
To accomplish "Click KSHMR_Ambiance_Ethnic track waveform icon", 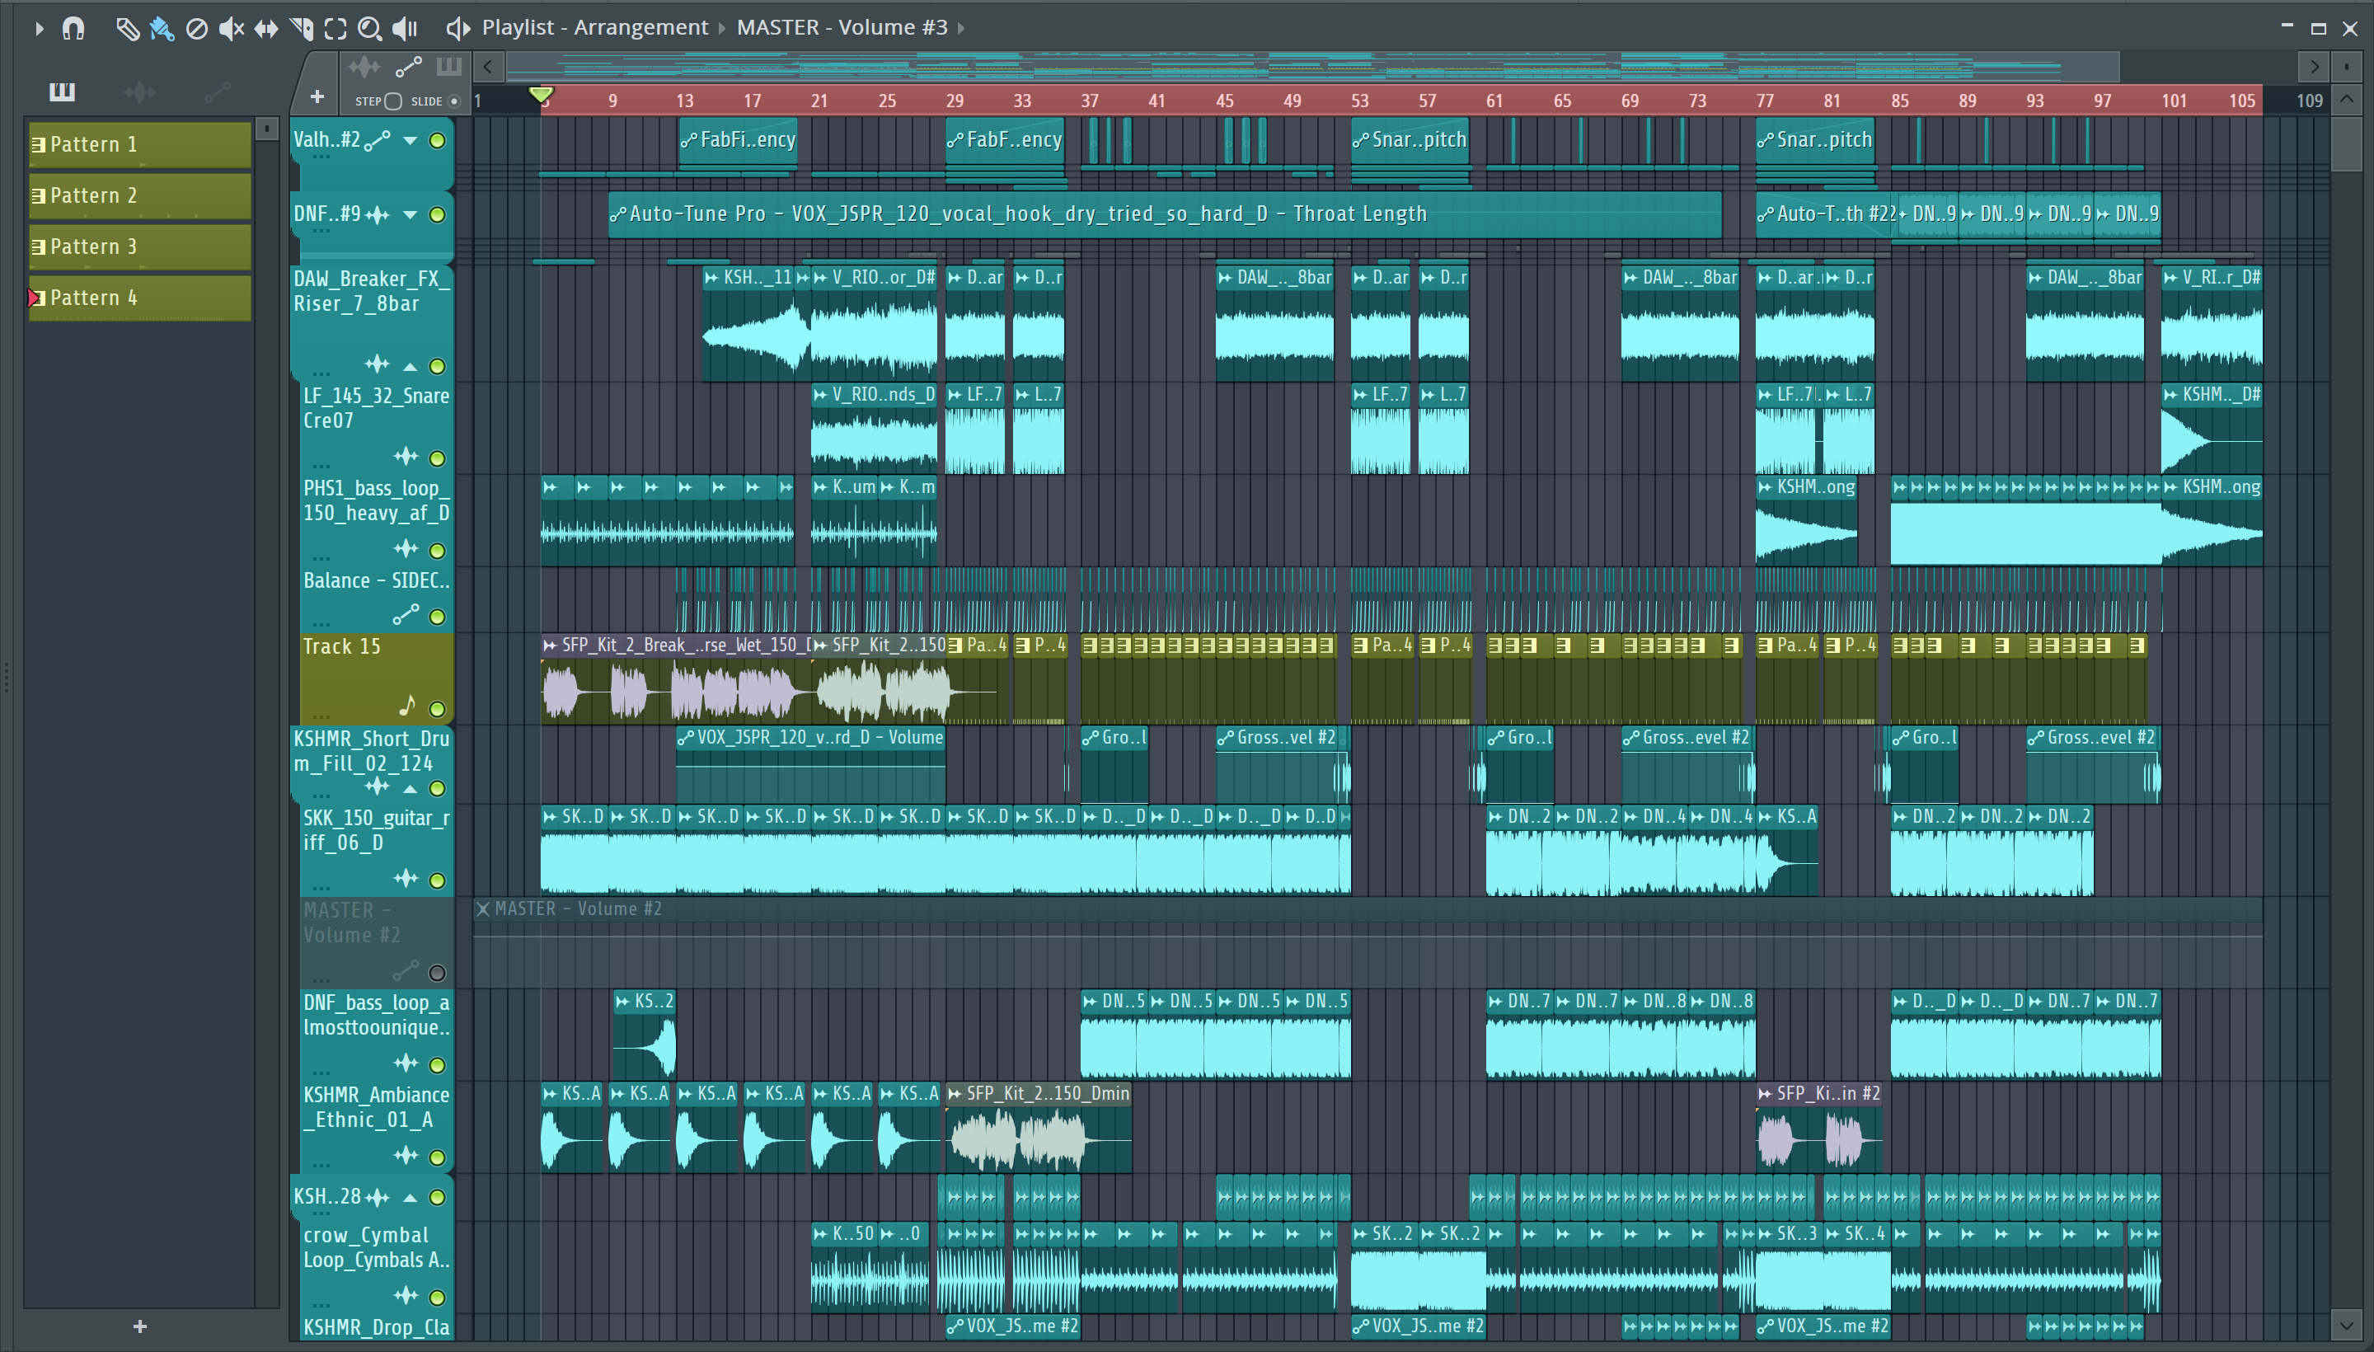I will (406, 1154).
